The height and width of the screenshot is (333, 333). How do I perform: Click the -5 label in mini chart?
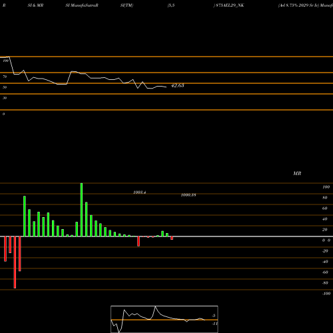[x=214, y=316]
